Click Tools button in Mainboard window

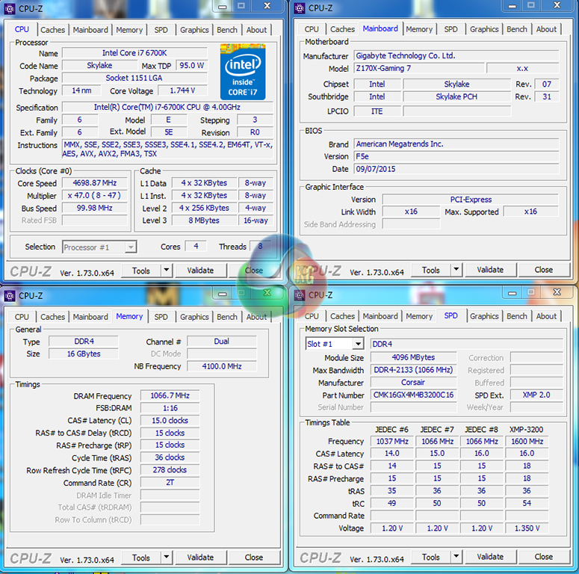point(431,270)
